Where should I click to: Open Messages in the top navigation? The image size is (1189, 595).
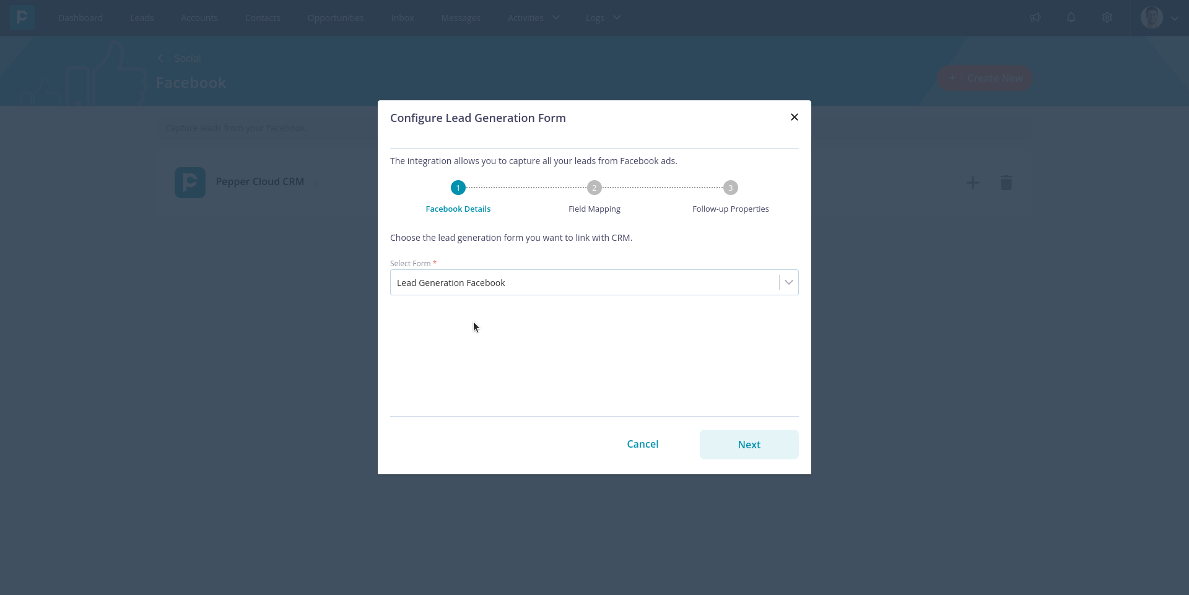tap(461, 18)
